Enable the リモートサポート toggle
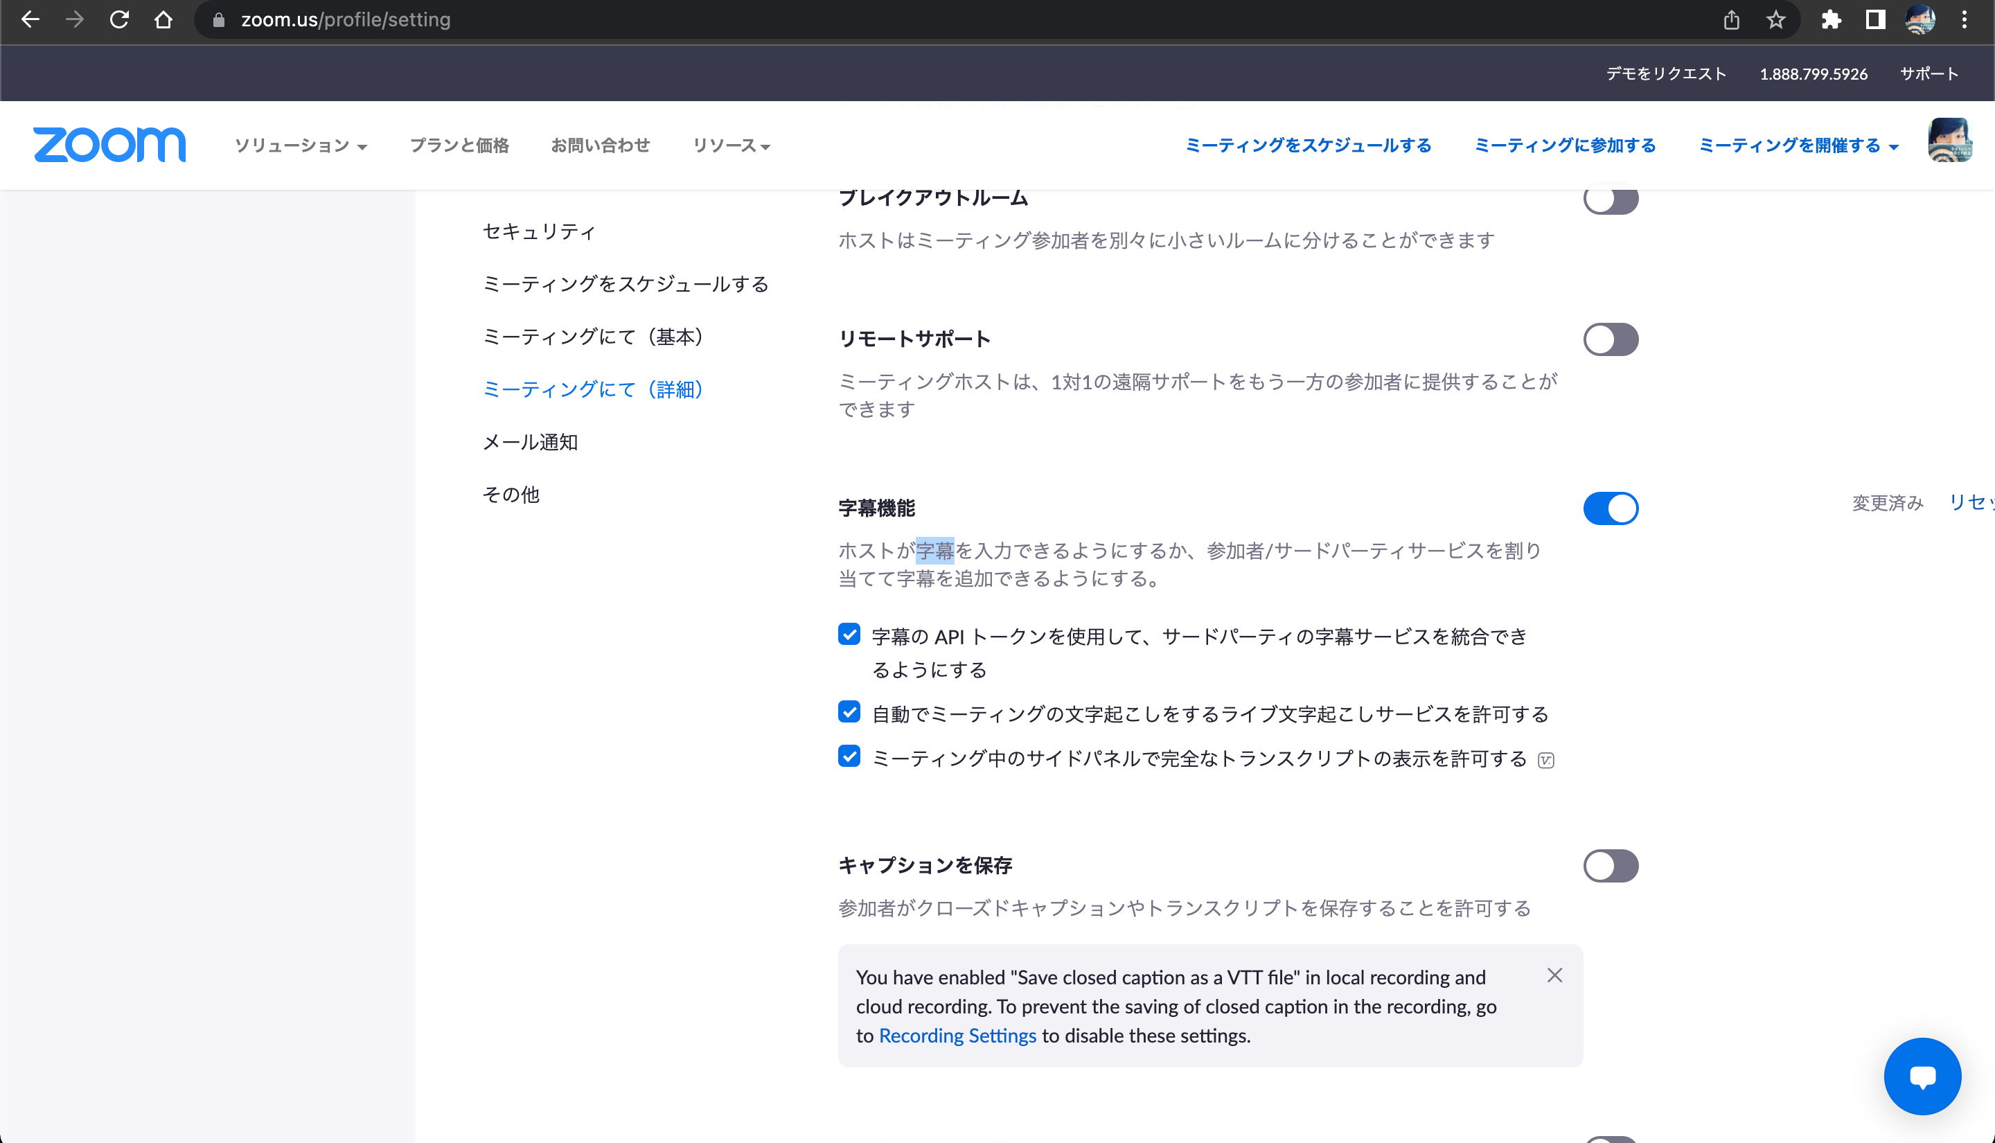Screen dimensions: 1995x1143 point(1611,339)
